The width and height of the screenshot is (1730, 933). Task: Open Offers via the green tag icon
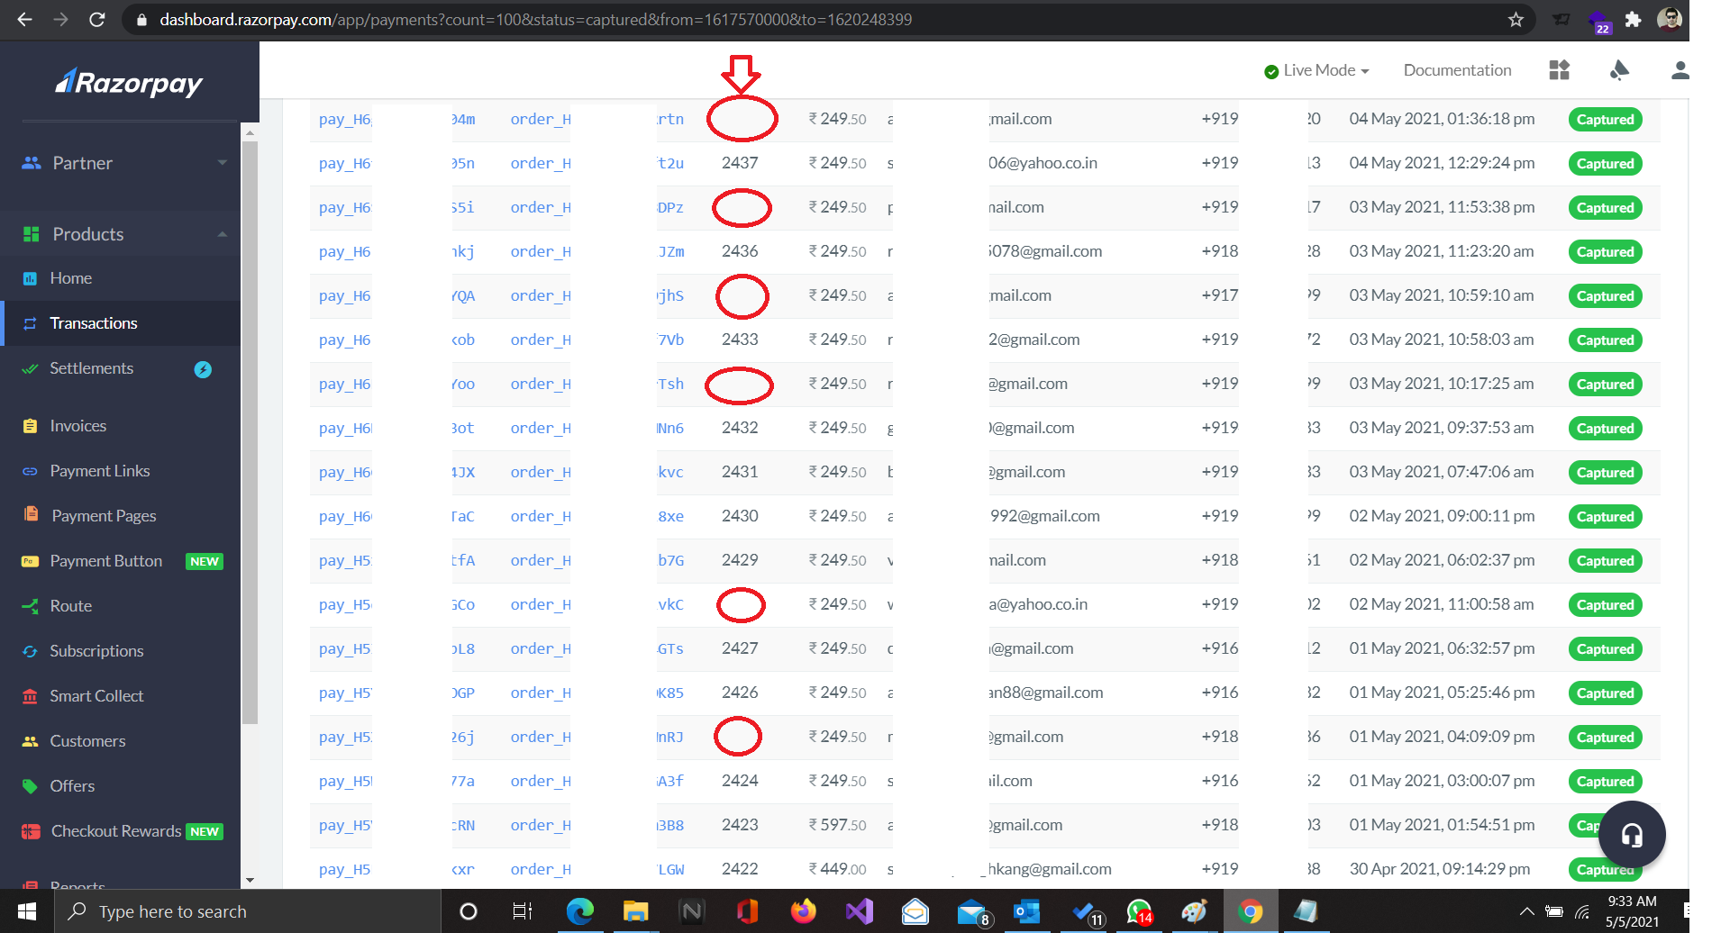30,785
